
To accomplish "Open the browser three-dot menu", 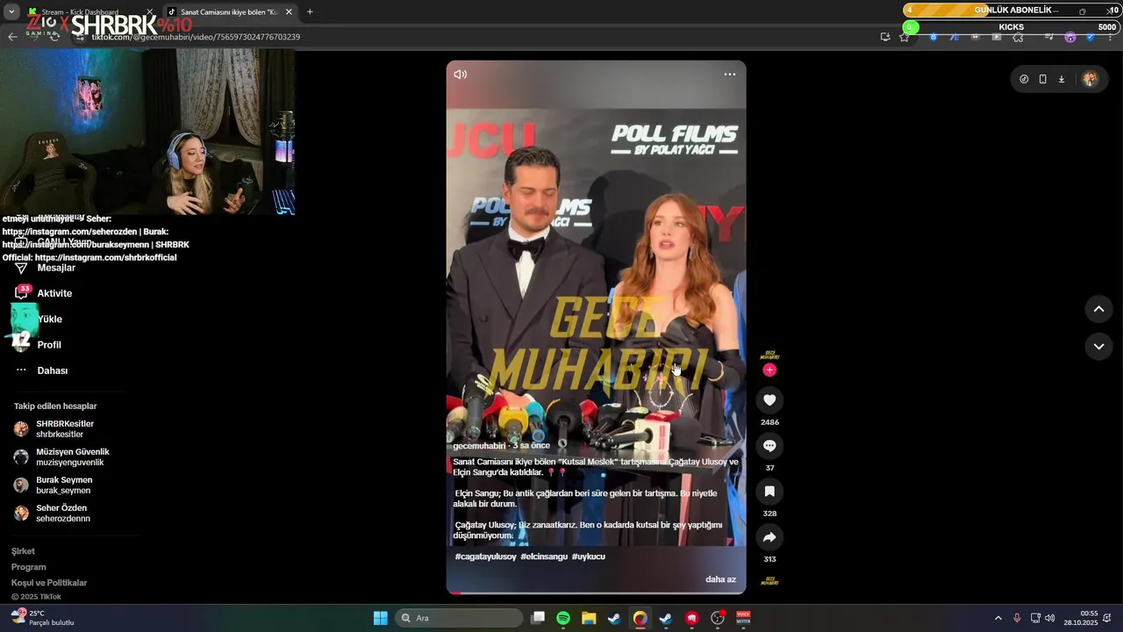I will click(1111, 37).
